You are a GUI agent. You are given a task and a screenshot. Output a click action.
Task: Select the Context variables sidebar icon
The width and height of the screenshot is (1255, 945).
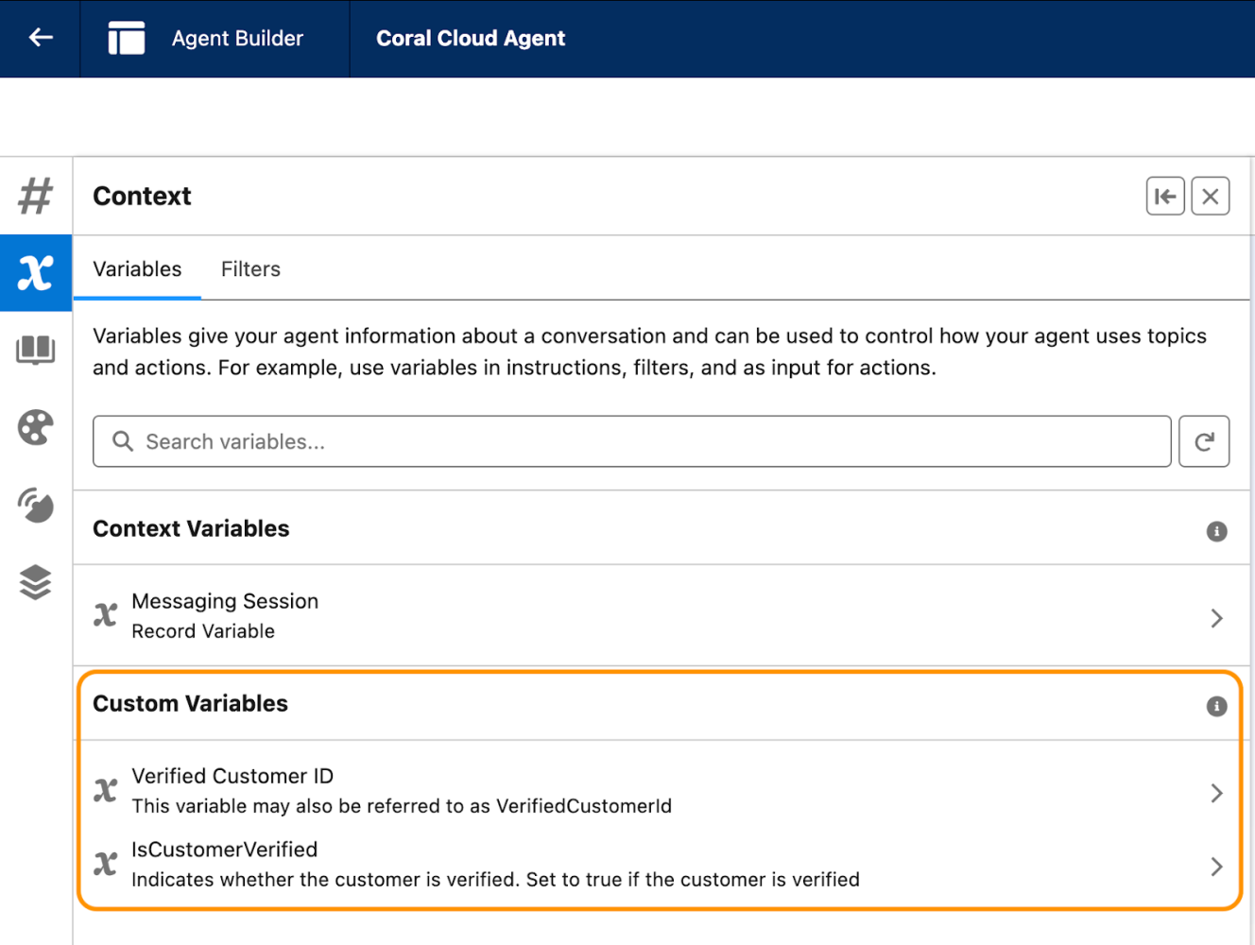click(x=36, y=273)
